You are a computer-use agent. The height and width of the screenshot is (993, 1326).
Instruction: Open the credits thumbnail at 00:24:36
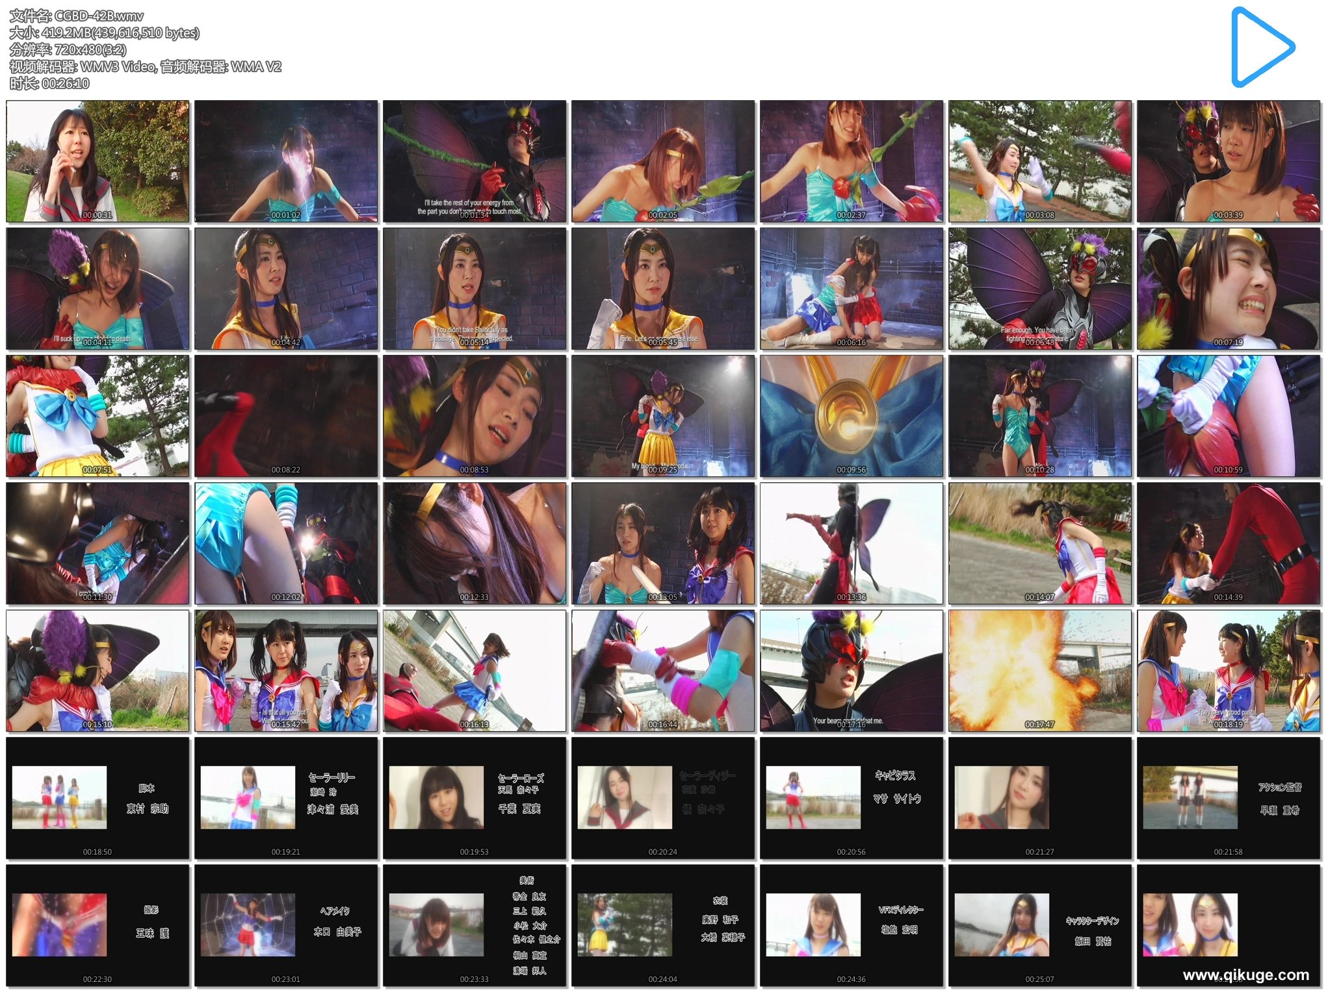(851, 925)
